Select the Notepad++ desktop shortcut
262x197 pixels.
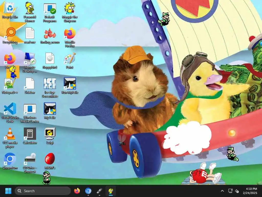10,86
